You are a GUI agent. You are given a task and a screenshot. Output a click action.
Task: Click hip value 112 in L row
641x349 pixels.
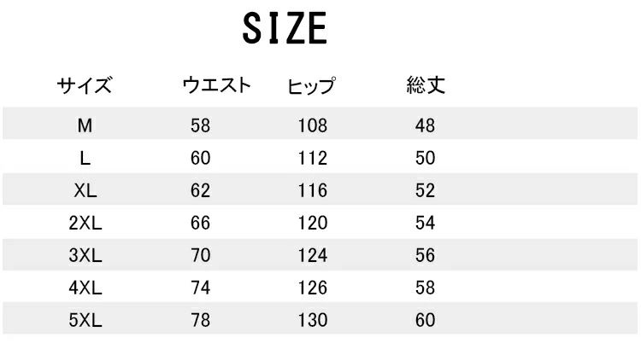(312, 158)
